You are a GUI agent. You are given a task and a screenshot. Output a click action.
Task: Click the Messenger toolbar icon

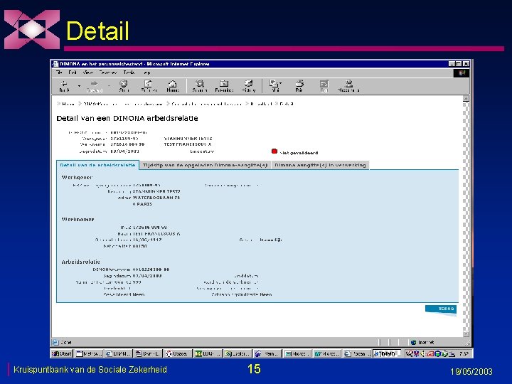[348, 86]
